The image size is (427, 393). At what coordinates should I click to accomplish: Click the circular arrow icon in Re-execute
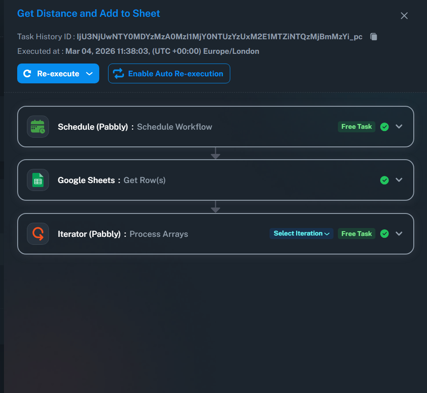[27, 74]
